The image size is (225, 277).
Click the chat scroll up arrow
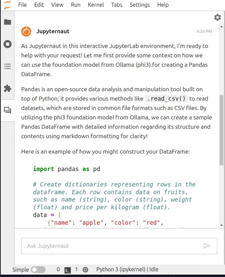coord(221,26)
